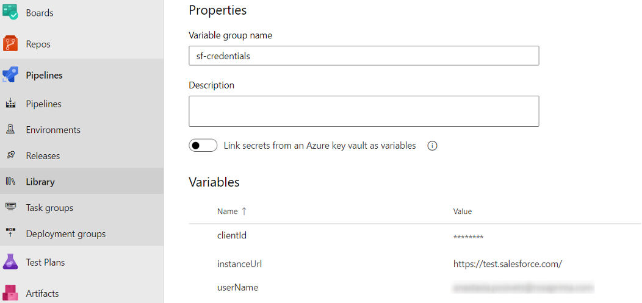642x303 pixels.
Task: Open the Deployment groups icon
Action: click(10, 233)
